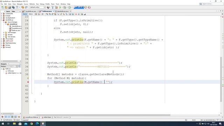Expand the ContatosXML project node
The width and height of the screenshot is (224, 126).
1,14
